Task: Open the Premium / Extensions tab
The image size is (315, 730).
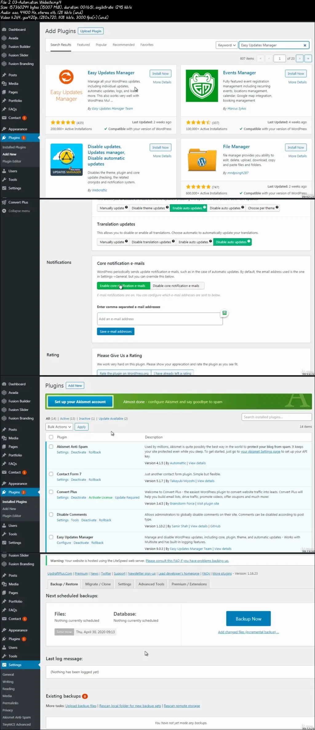Action: 189,584
